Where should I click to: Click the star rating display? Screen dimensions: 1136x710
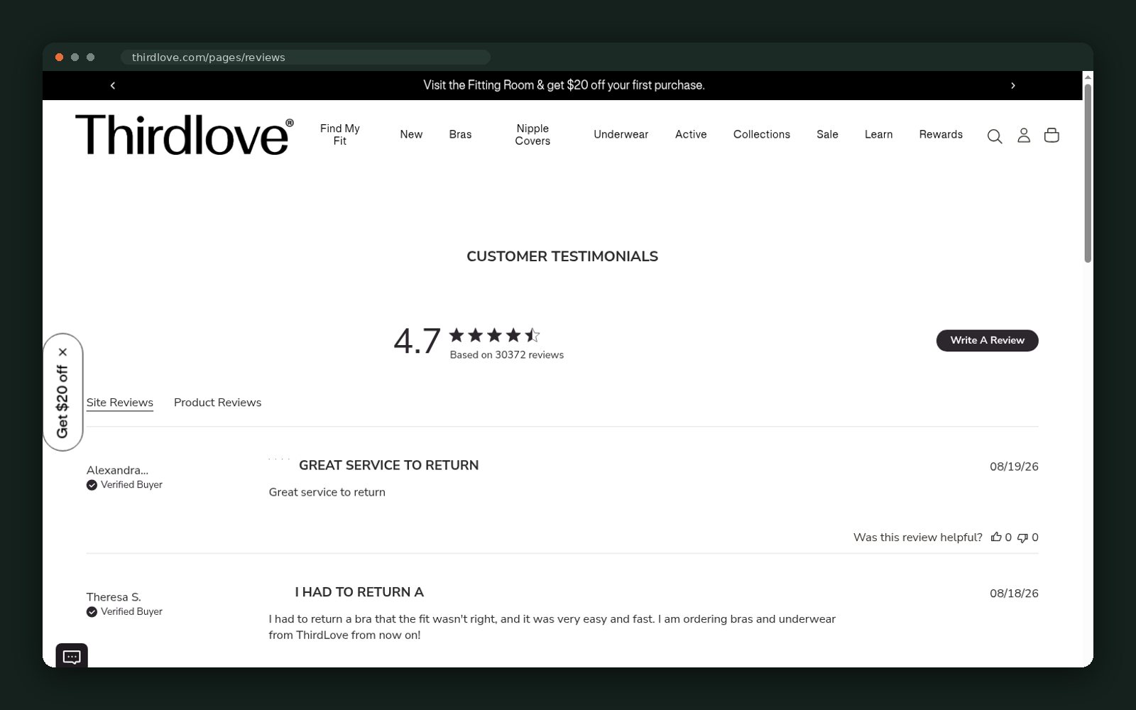click(495, 335)
